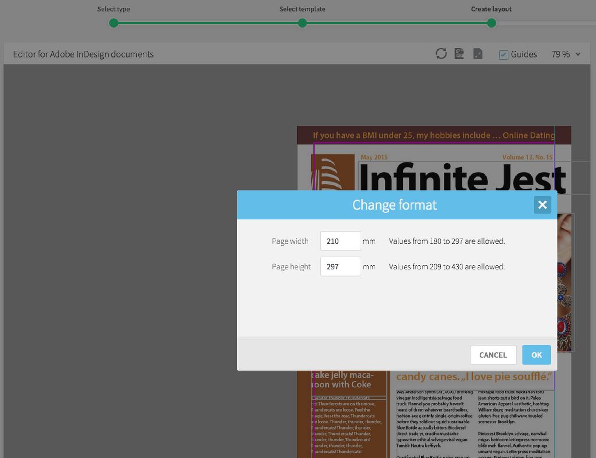Focus the Page width input field
Viewport: 596px width, 458px height.
tap(340, 241)
